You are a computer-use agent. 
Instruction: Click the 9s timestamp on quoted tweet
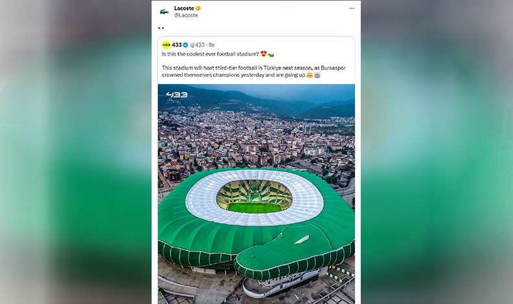pos(212,45)
